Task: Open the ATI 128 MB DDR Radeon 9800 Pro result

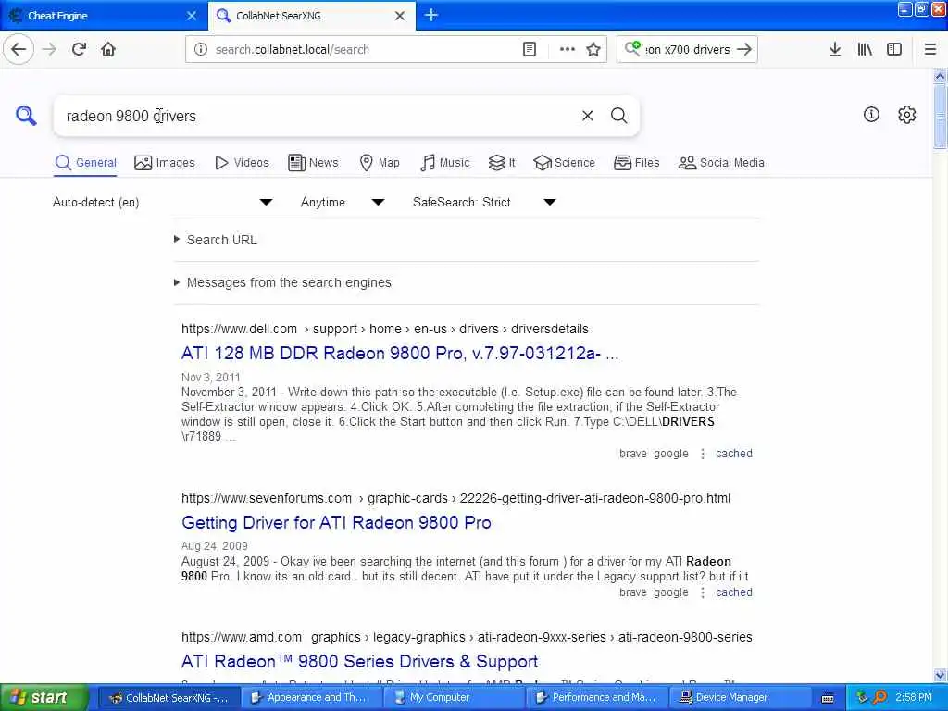Action: click(x=400, y=353)
